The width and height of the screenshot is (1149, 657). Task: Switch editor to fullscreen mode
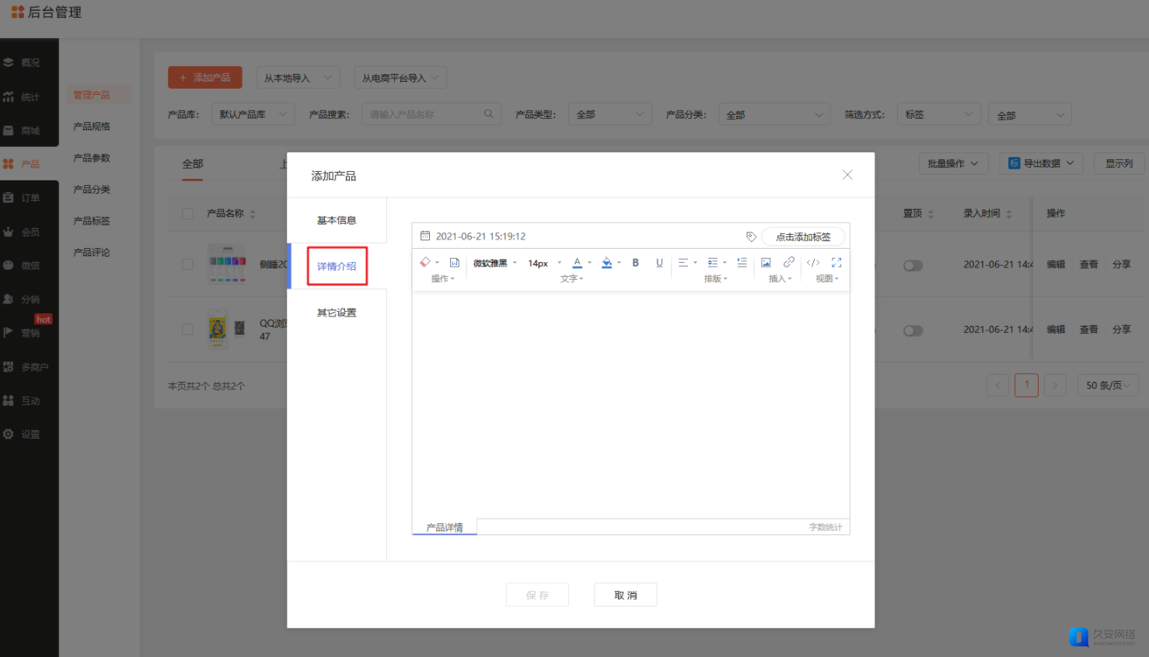[x=836, y=263]
